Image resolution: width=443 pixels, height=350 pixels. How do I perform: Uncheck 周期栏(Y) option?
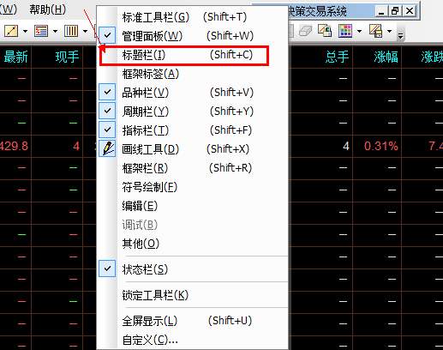pos(192,112)
